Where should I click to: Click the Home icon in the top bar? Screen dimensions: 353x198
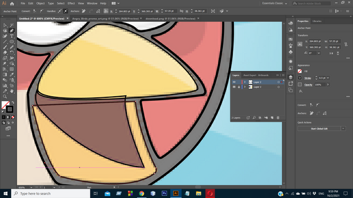[12, 4]
